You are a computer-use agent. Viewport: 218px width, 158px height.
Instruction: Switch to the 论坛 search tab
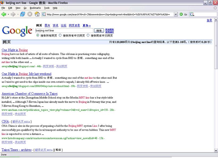(64, 25)
